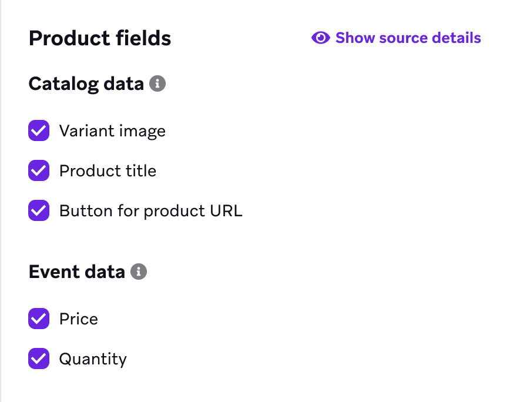Toggle the Quantity checkbox off

[x=39, y=359]
